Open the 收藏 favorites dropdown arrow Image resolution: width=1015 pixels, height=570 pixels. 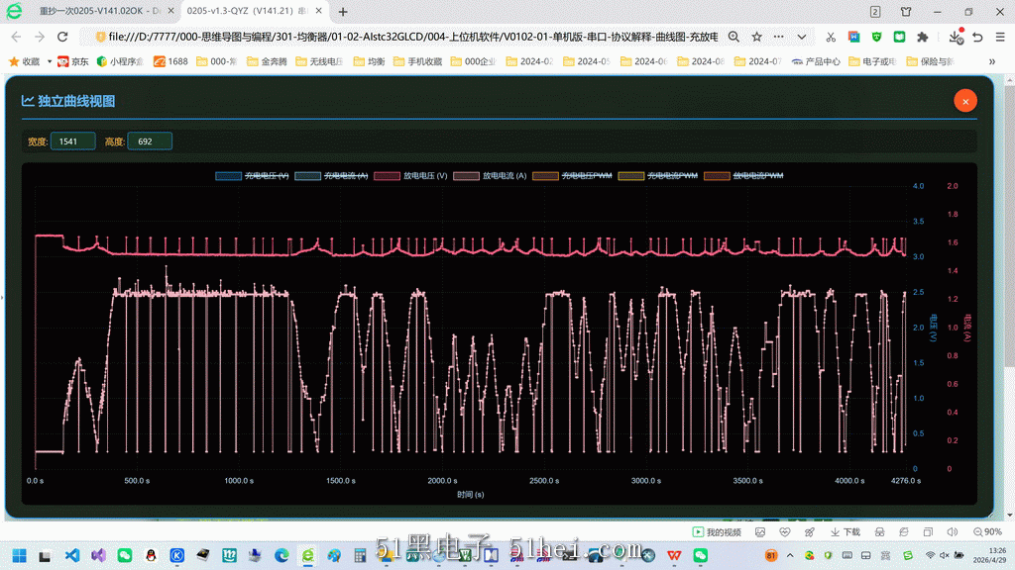click(x=50, y=61)
